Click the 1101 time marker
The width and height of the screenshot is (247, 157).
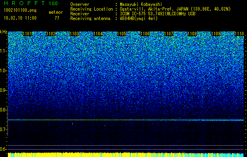(x=27, y=34)
